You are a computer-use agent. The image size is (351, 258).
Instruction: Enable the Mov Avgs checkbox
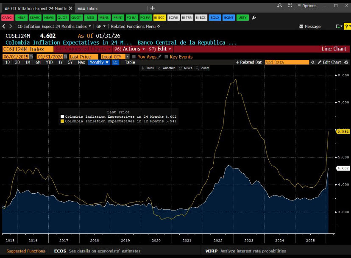coord(134,57)
